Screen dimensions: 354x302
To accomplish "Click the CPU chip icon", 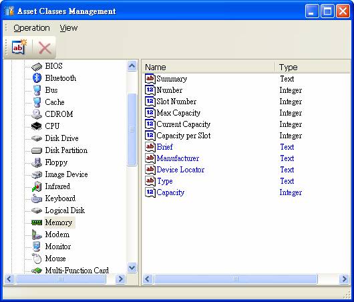I will point(37,126).
